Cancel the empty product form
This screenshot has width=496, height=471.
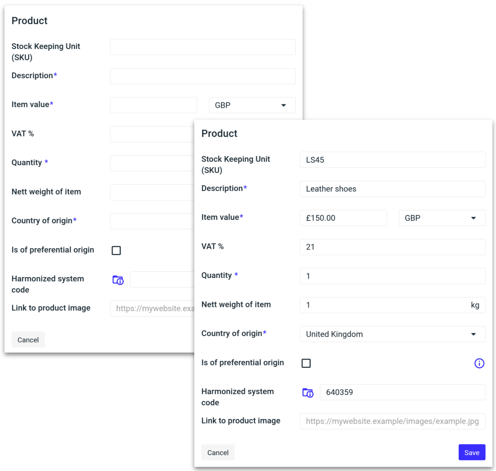(28, 340)
